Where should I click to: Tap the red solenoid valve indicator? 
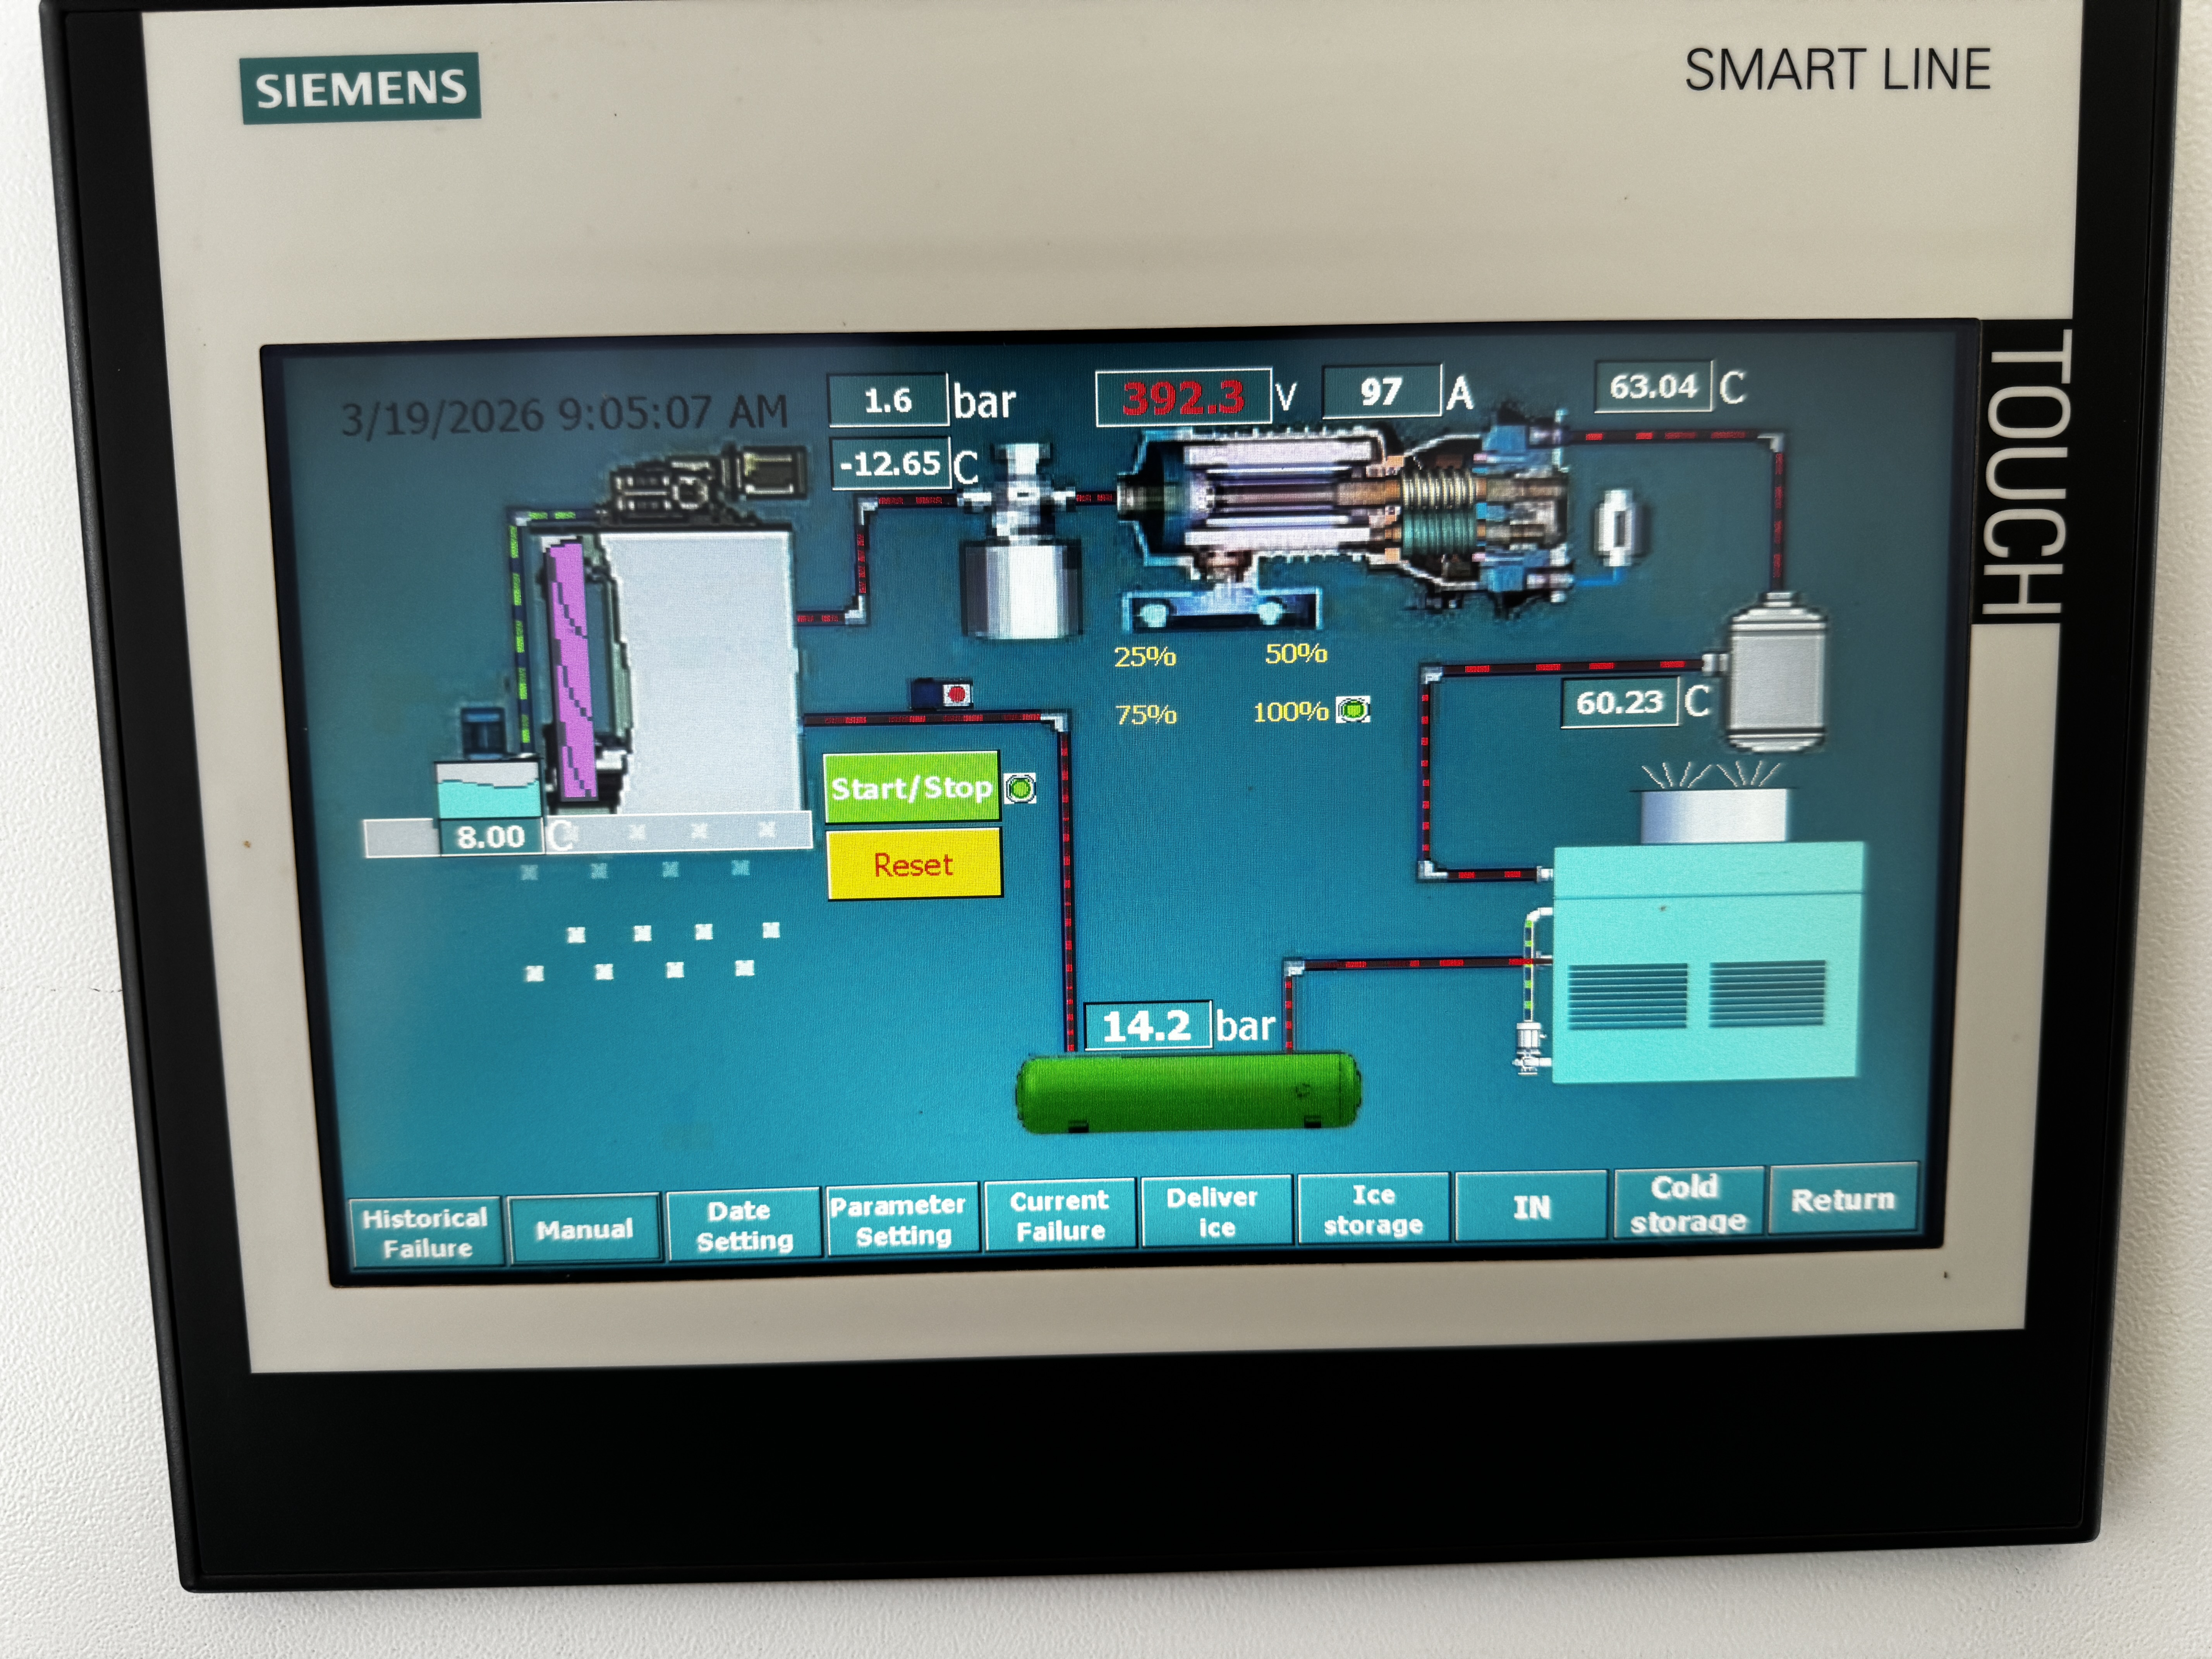(957, 693)
